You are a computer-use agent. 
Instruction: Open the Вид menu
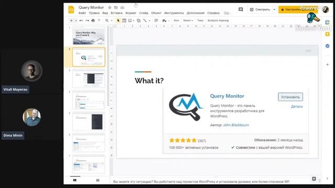point(105,13)
